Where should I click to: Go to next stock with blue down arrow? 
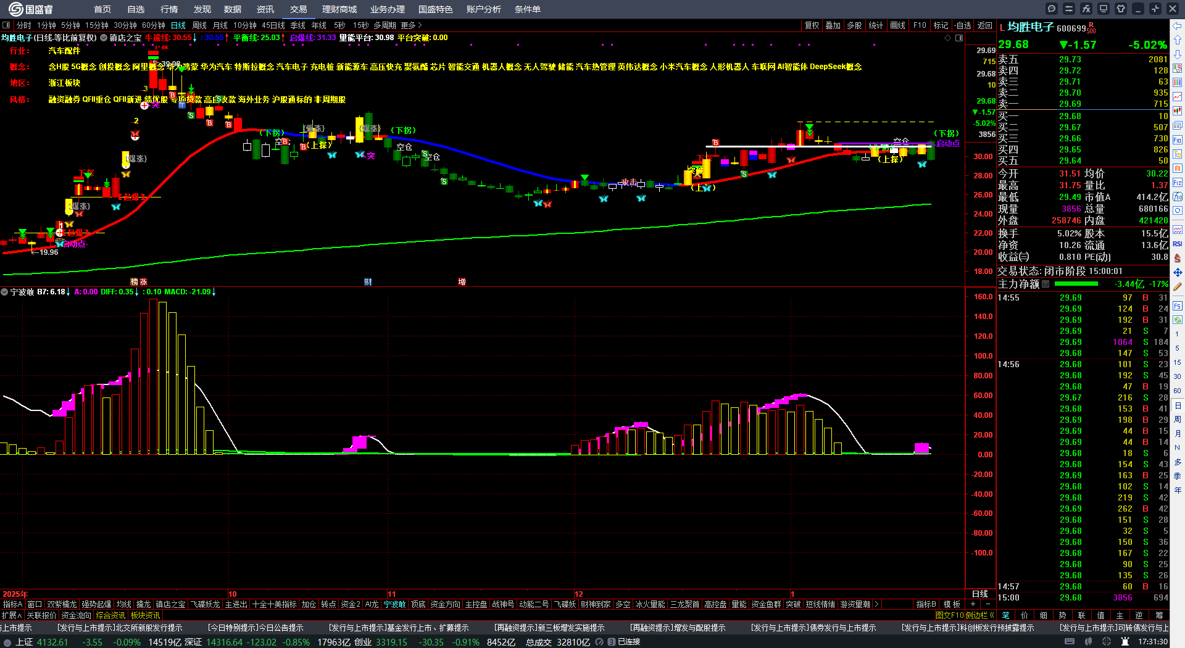[x=1178, y=54]
